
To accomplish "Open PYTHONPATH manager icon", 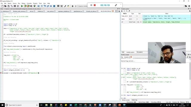I will tap(68, 6).
